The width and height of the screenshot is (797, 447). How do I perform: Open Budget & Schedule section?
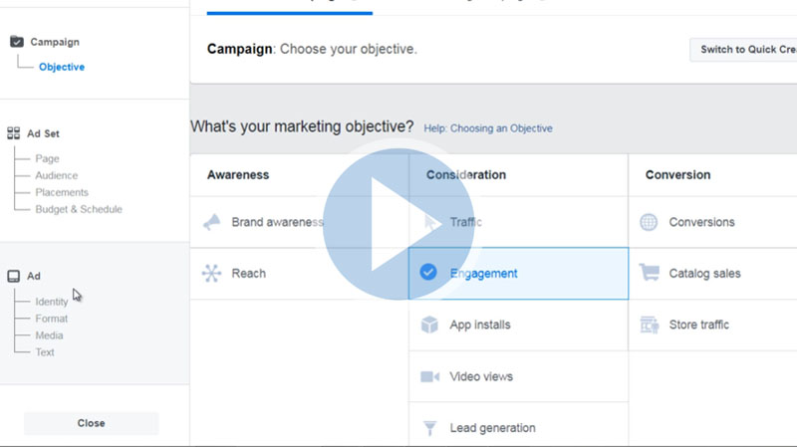79,210
